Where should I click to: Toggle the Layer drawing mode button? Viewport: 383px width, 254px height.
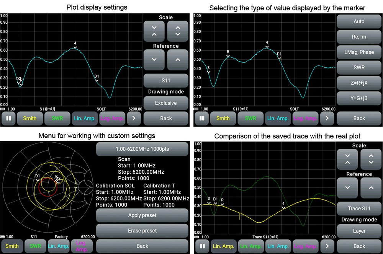point(359,231)
